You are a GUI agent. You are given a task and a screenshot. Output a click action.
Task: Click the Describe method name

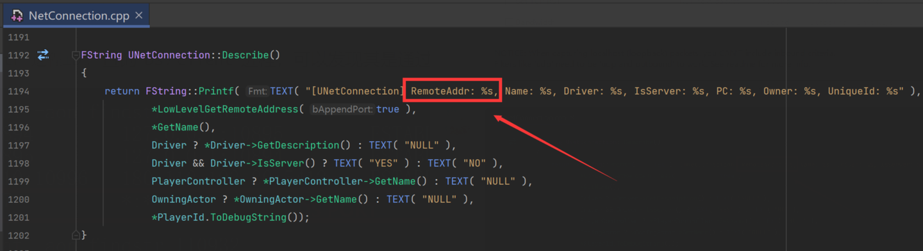click(245, 55)
